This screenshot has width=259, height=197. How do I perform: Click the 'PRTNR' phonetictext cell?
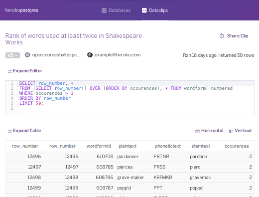tap(161, 157)
